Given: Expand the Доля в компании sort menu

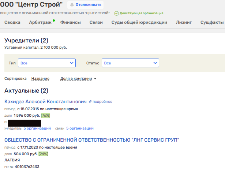Looking at the screenshot, I should (78, 78).
